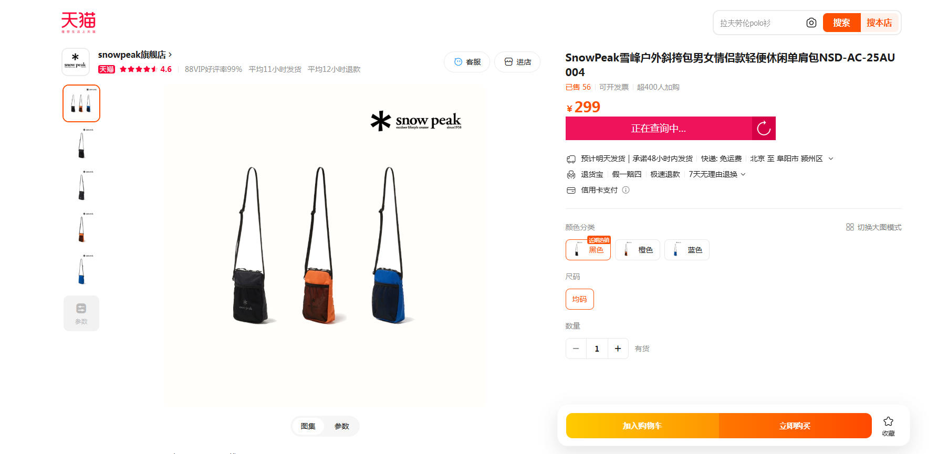
Task: Select the 蓝色 blue color option
Action: coord(687,250)
